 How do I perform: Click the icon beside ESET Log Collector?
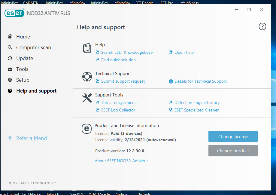pyautogui.click(x=97, y=110)
